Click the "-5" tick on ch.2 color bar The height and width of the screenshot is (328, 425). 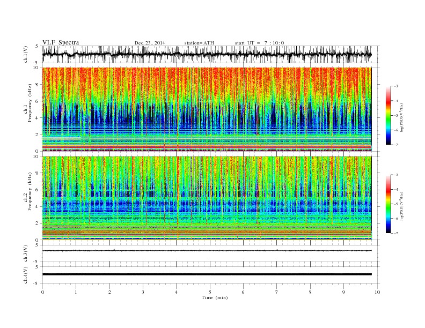click(395, 204)
